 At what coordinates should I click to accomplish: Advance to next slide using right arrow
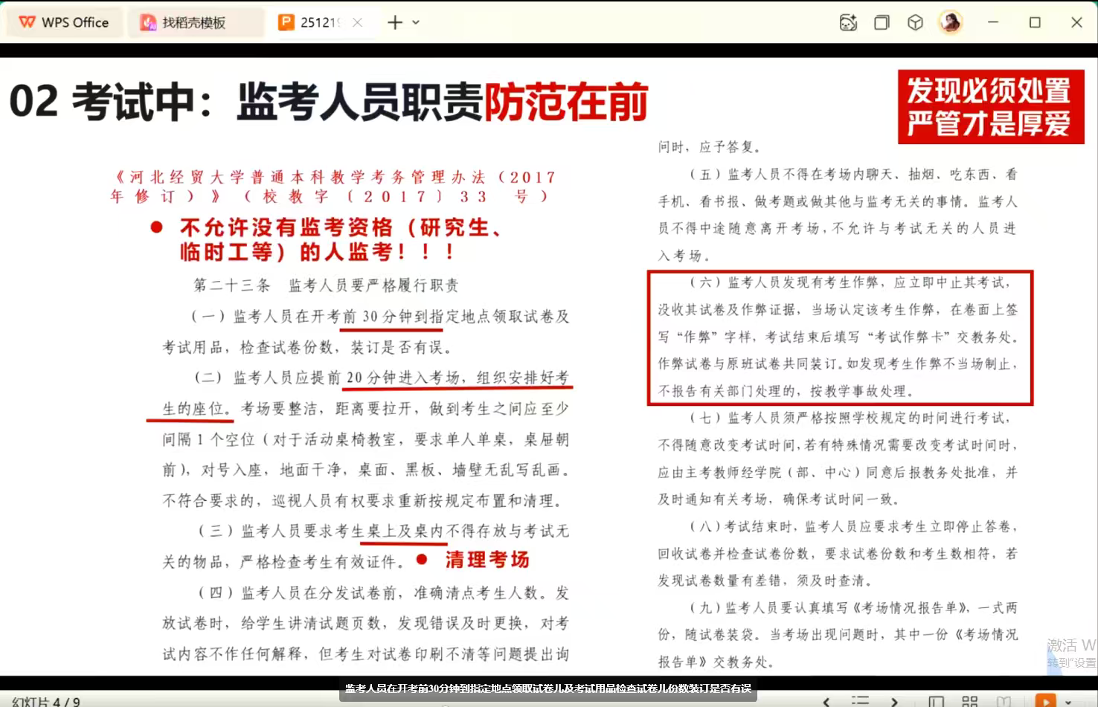pos(894,701)
